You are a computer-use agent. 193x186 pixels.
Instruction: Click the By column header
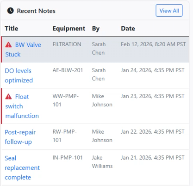click(96, 29)
